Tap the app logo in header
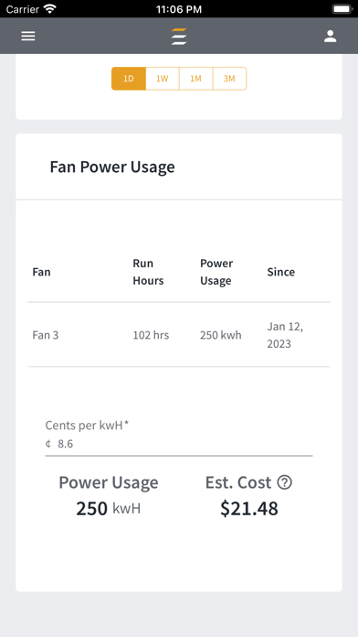Screen dimensions: 358x637 tap(179, 37)
